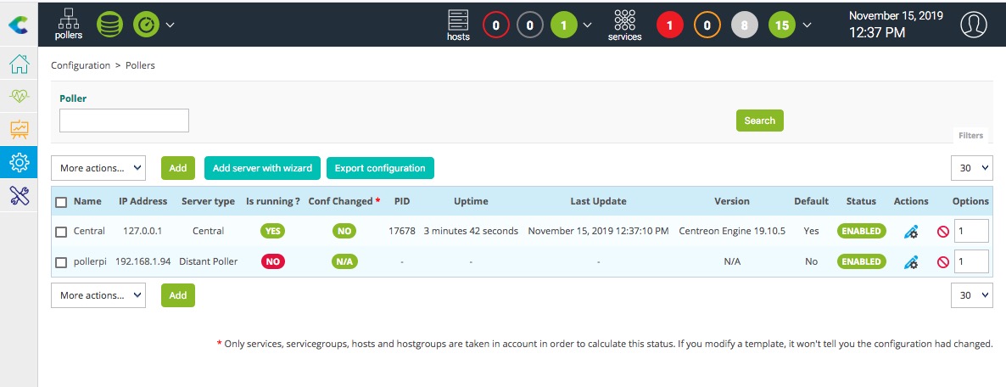Viewport: 1006px width, 387px height.
Task: Click the green database status icon
Action: tap(109, 25)
